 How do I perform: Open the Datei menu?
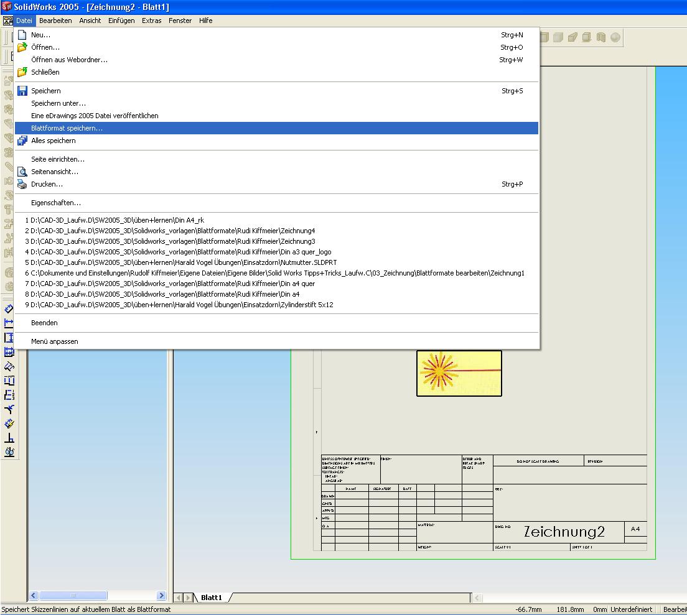click(x=24, y=21)
